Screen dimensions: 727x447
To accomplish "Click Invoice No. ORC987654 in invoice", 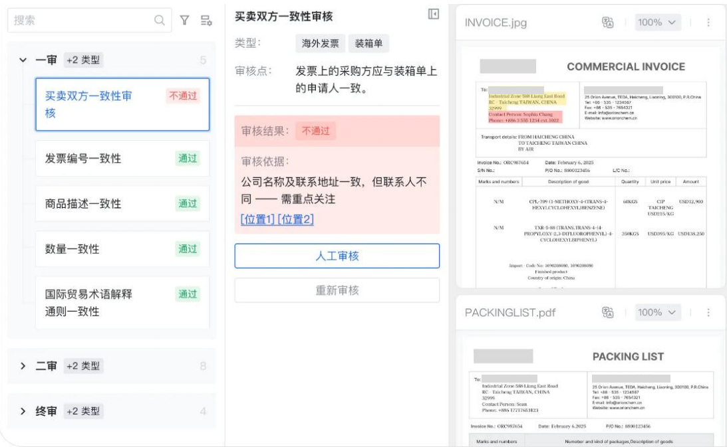I will pos(503,163).
